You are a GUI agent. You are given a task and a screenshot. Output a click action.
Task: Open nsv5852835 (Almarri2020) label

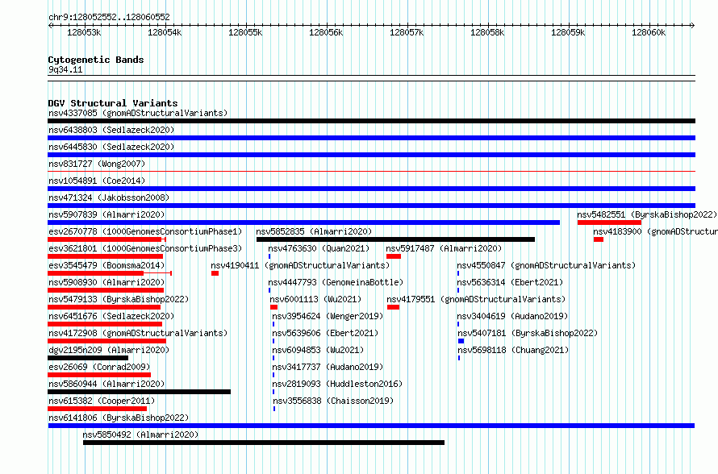pos(314,231)
